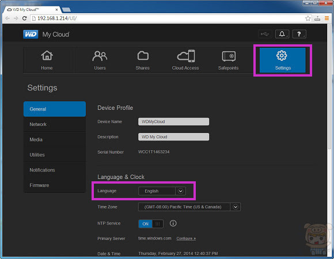Select the Settings gear tab
This screenshot has width=334, height=259.
[283, 60]
